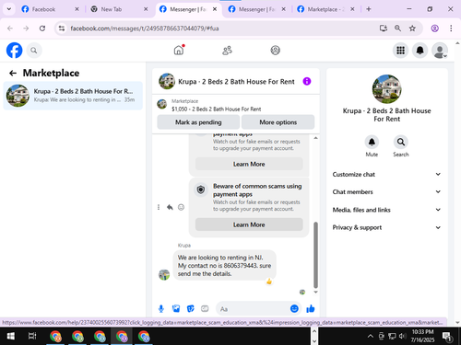Send a voice clip with microphone icon
This screenshot has height=345, width=461.
click(x=161, y=309)
